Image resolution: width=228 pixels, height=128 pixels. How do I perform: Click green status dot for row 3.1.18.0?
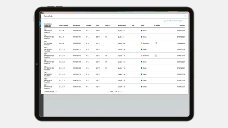tap(141, 74)
